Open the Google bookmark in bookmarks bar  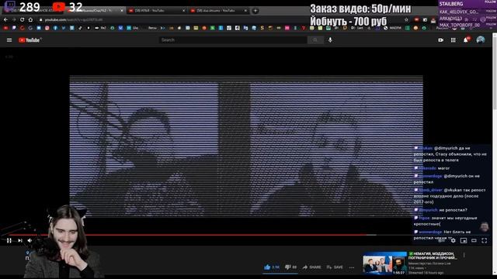tap(30, 28)
